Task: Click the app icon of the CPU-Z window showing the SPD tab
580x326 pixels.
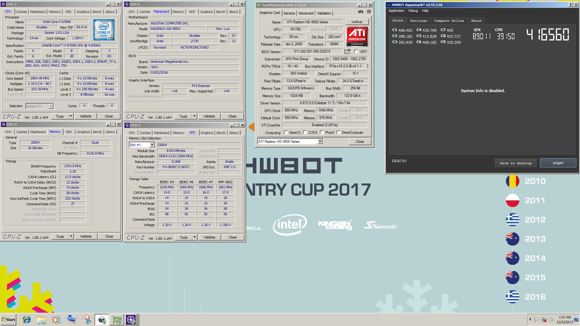Action: tap(127, 125)
